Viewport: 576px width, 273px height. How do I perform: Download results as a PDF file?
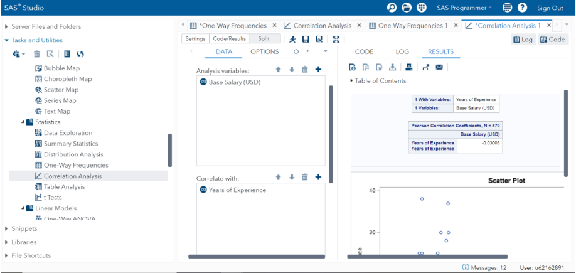click(366, 67)
